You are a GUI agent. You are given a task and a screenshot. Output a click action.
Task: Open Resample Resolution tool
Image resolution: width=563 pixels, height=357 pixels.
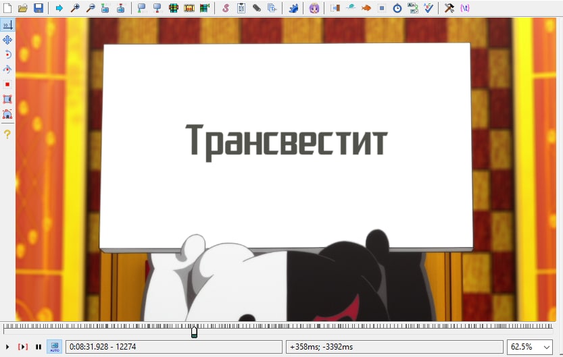click(x=382, y=8)
